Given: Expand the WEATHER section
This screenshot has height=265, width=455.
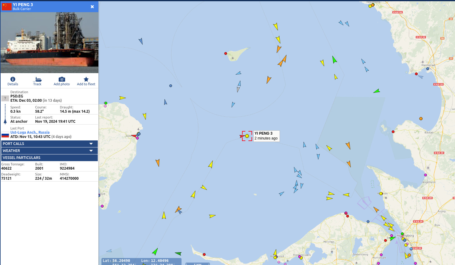Looking at the screenshot, I should 50,151.
